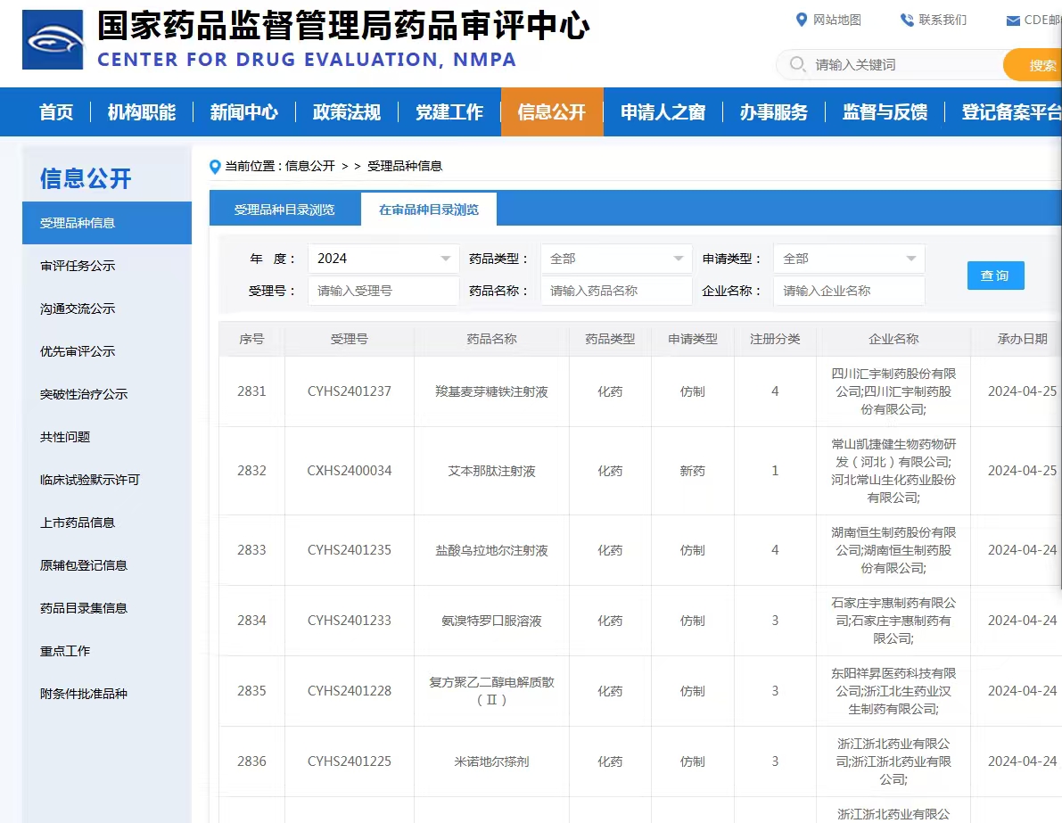Click the current location pin icon
Screen dimensions: 1062x823
[214, 166]
